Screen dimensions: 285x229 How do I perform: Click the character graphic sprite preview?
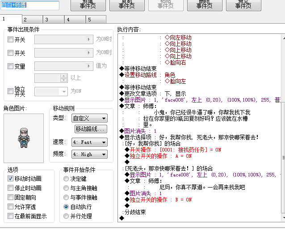pyautogui.click(x=24, y=138)
